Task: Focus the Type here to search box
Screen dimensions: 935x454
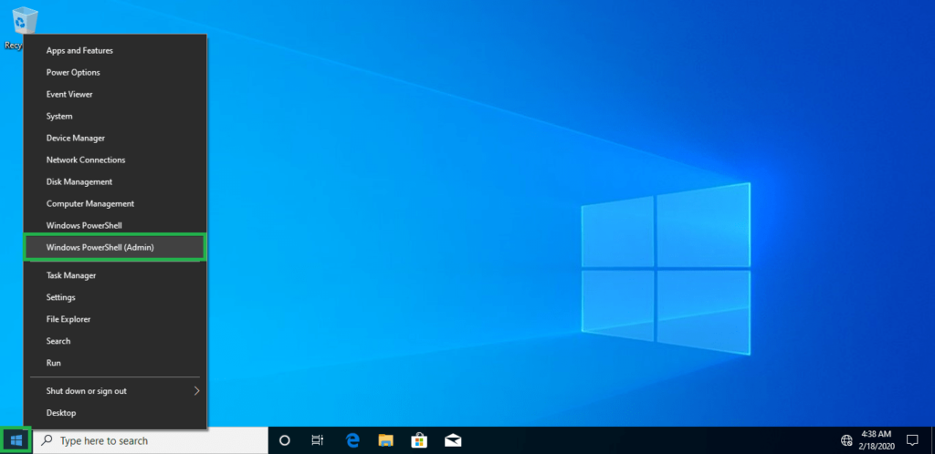Action: [x=150, y=440]
